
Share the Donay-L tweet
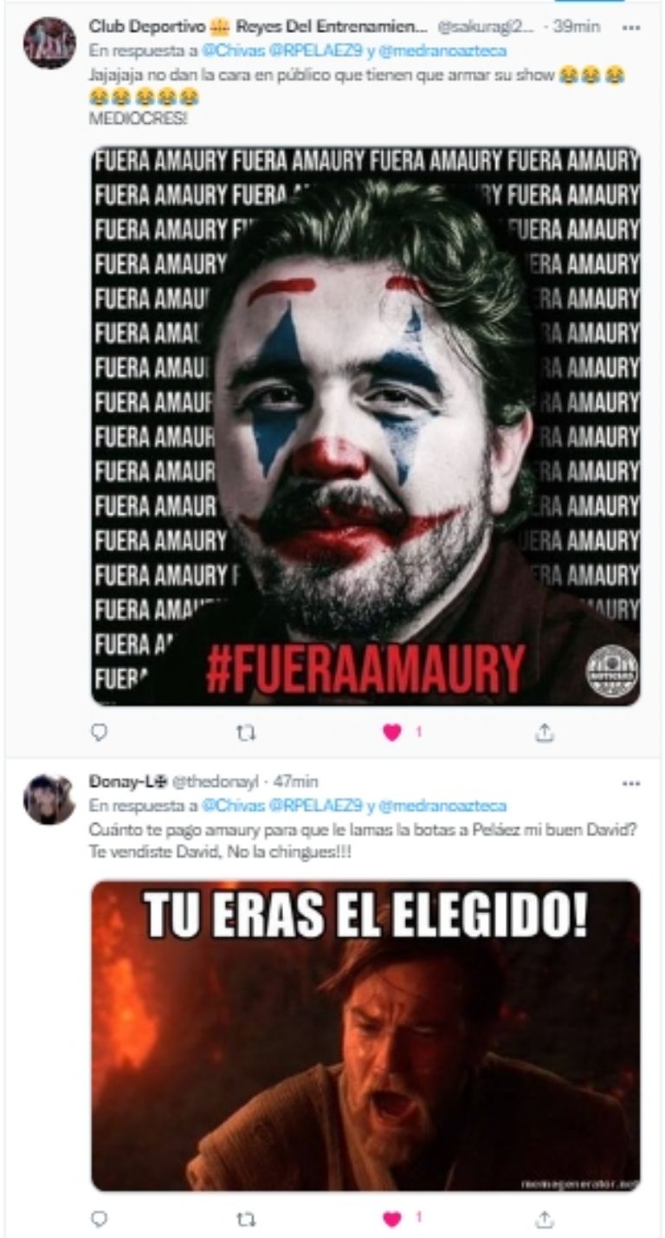point(544,1219)
